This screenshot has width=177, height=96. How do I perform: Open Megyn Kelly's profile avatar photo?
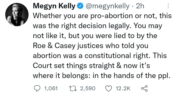click(x=17, y=15)
